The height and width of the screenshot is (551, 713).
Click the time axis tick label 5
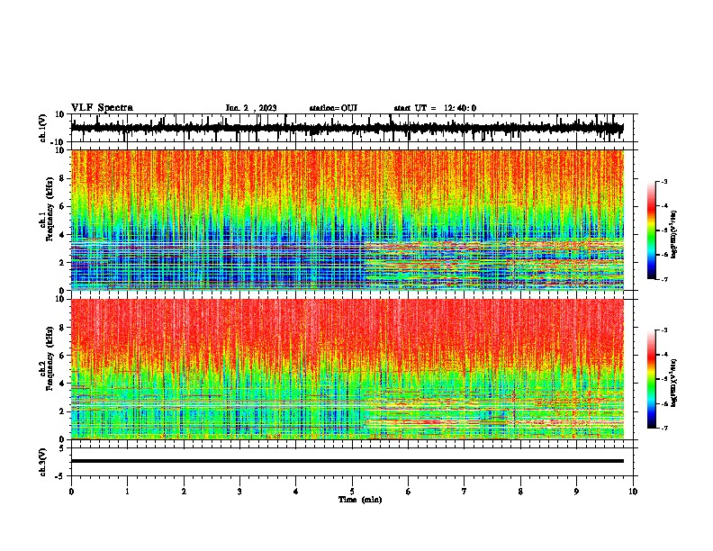pyautogui.click(x=352, y=492)
